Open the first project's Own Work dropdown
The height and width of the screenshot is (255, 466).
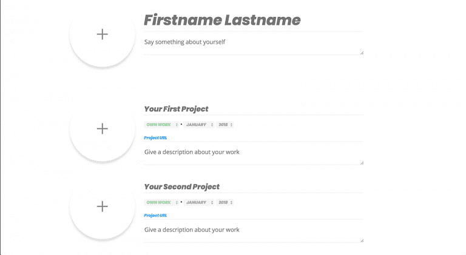161,125
